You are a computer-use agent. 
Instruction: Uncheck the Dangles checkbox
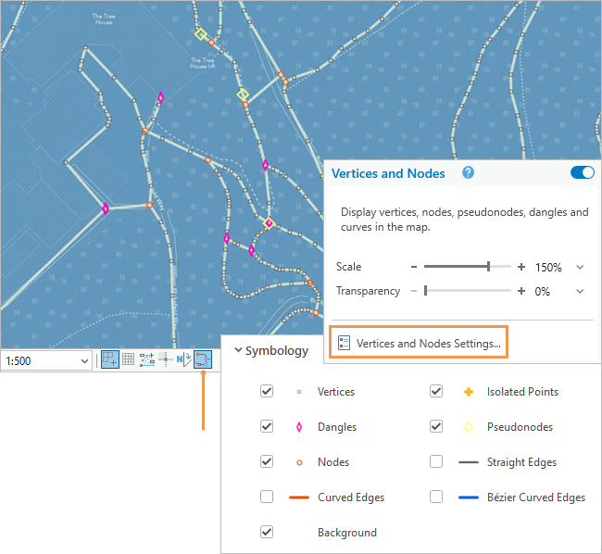(267, 427)
